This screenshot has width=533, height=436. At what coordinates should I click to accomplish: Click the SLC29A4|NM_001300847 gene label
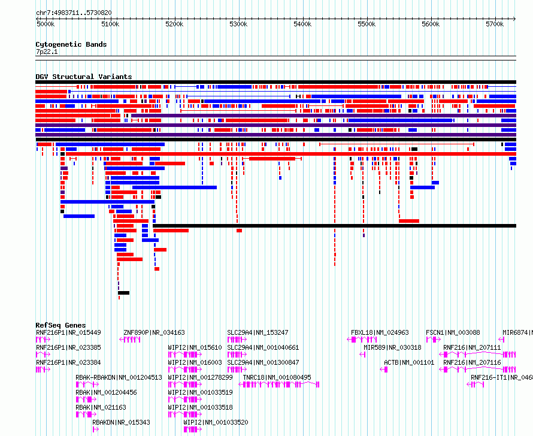pos(263,362)
